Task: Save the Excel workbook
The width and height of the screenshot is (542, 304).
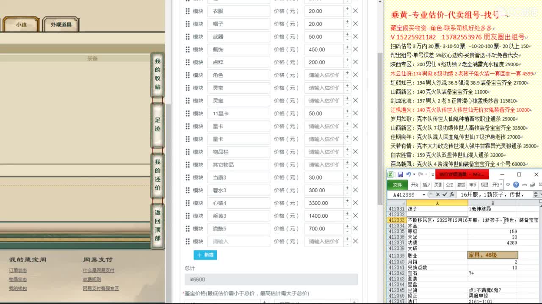Action: 400,174
